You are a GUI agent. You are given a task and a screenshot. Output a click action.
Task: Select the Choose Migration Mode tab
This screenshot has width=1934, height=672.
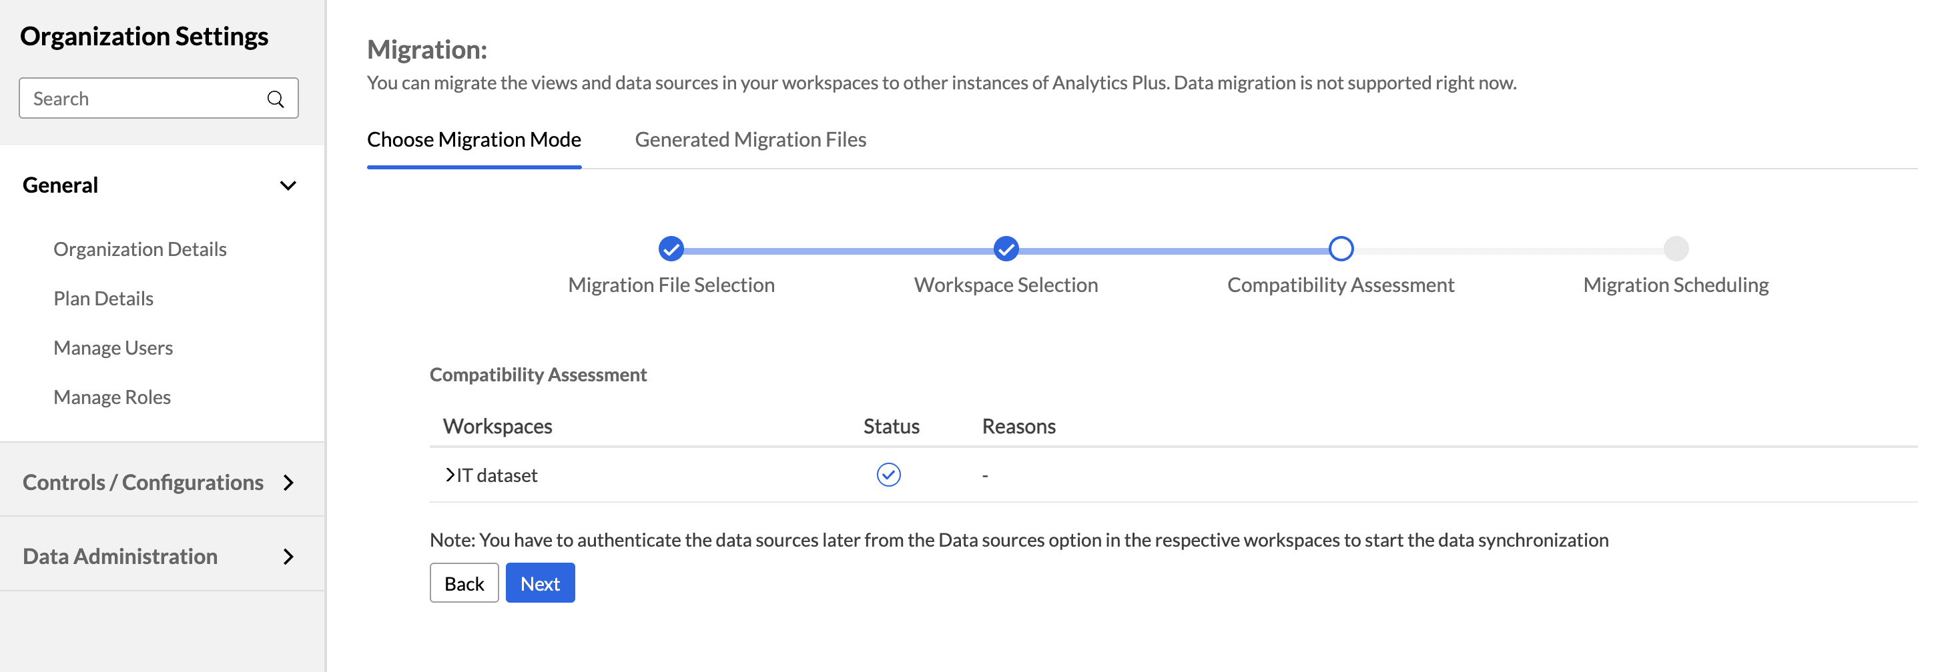click(x=474, y=139)
